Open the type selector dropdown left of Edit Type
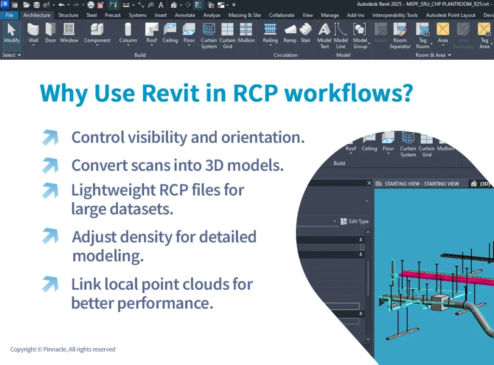 (335, 221)
